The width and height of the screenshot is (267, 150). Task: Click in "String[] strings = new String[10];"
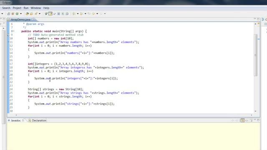[55, 89]
